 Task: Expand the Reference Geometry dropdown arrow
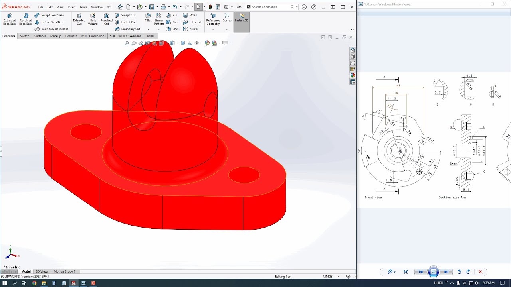coord(213,29)
